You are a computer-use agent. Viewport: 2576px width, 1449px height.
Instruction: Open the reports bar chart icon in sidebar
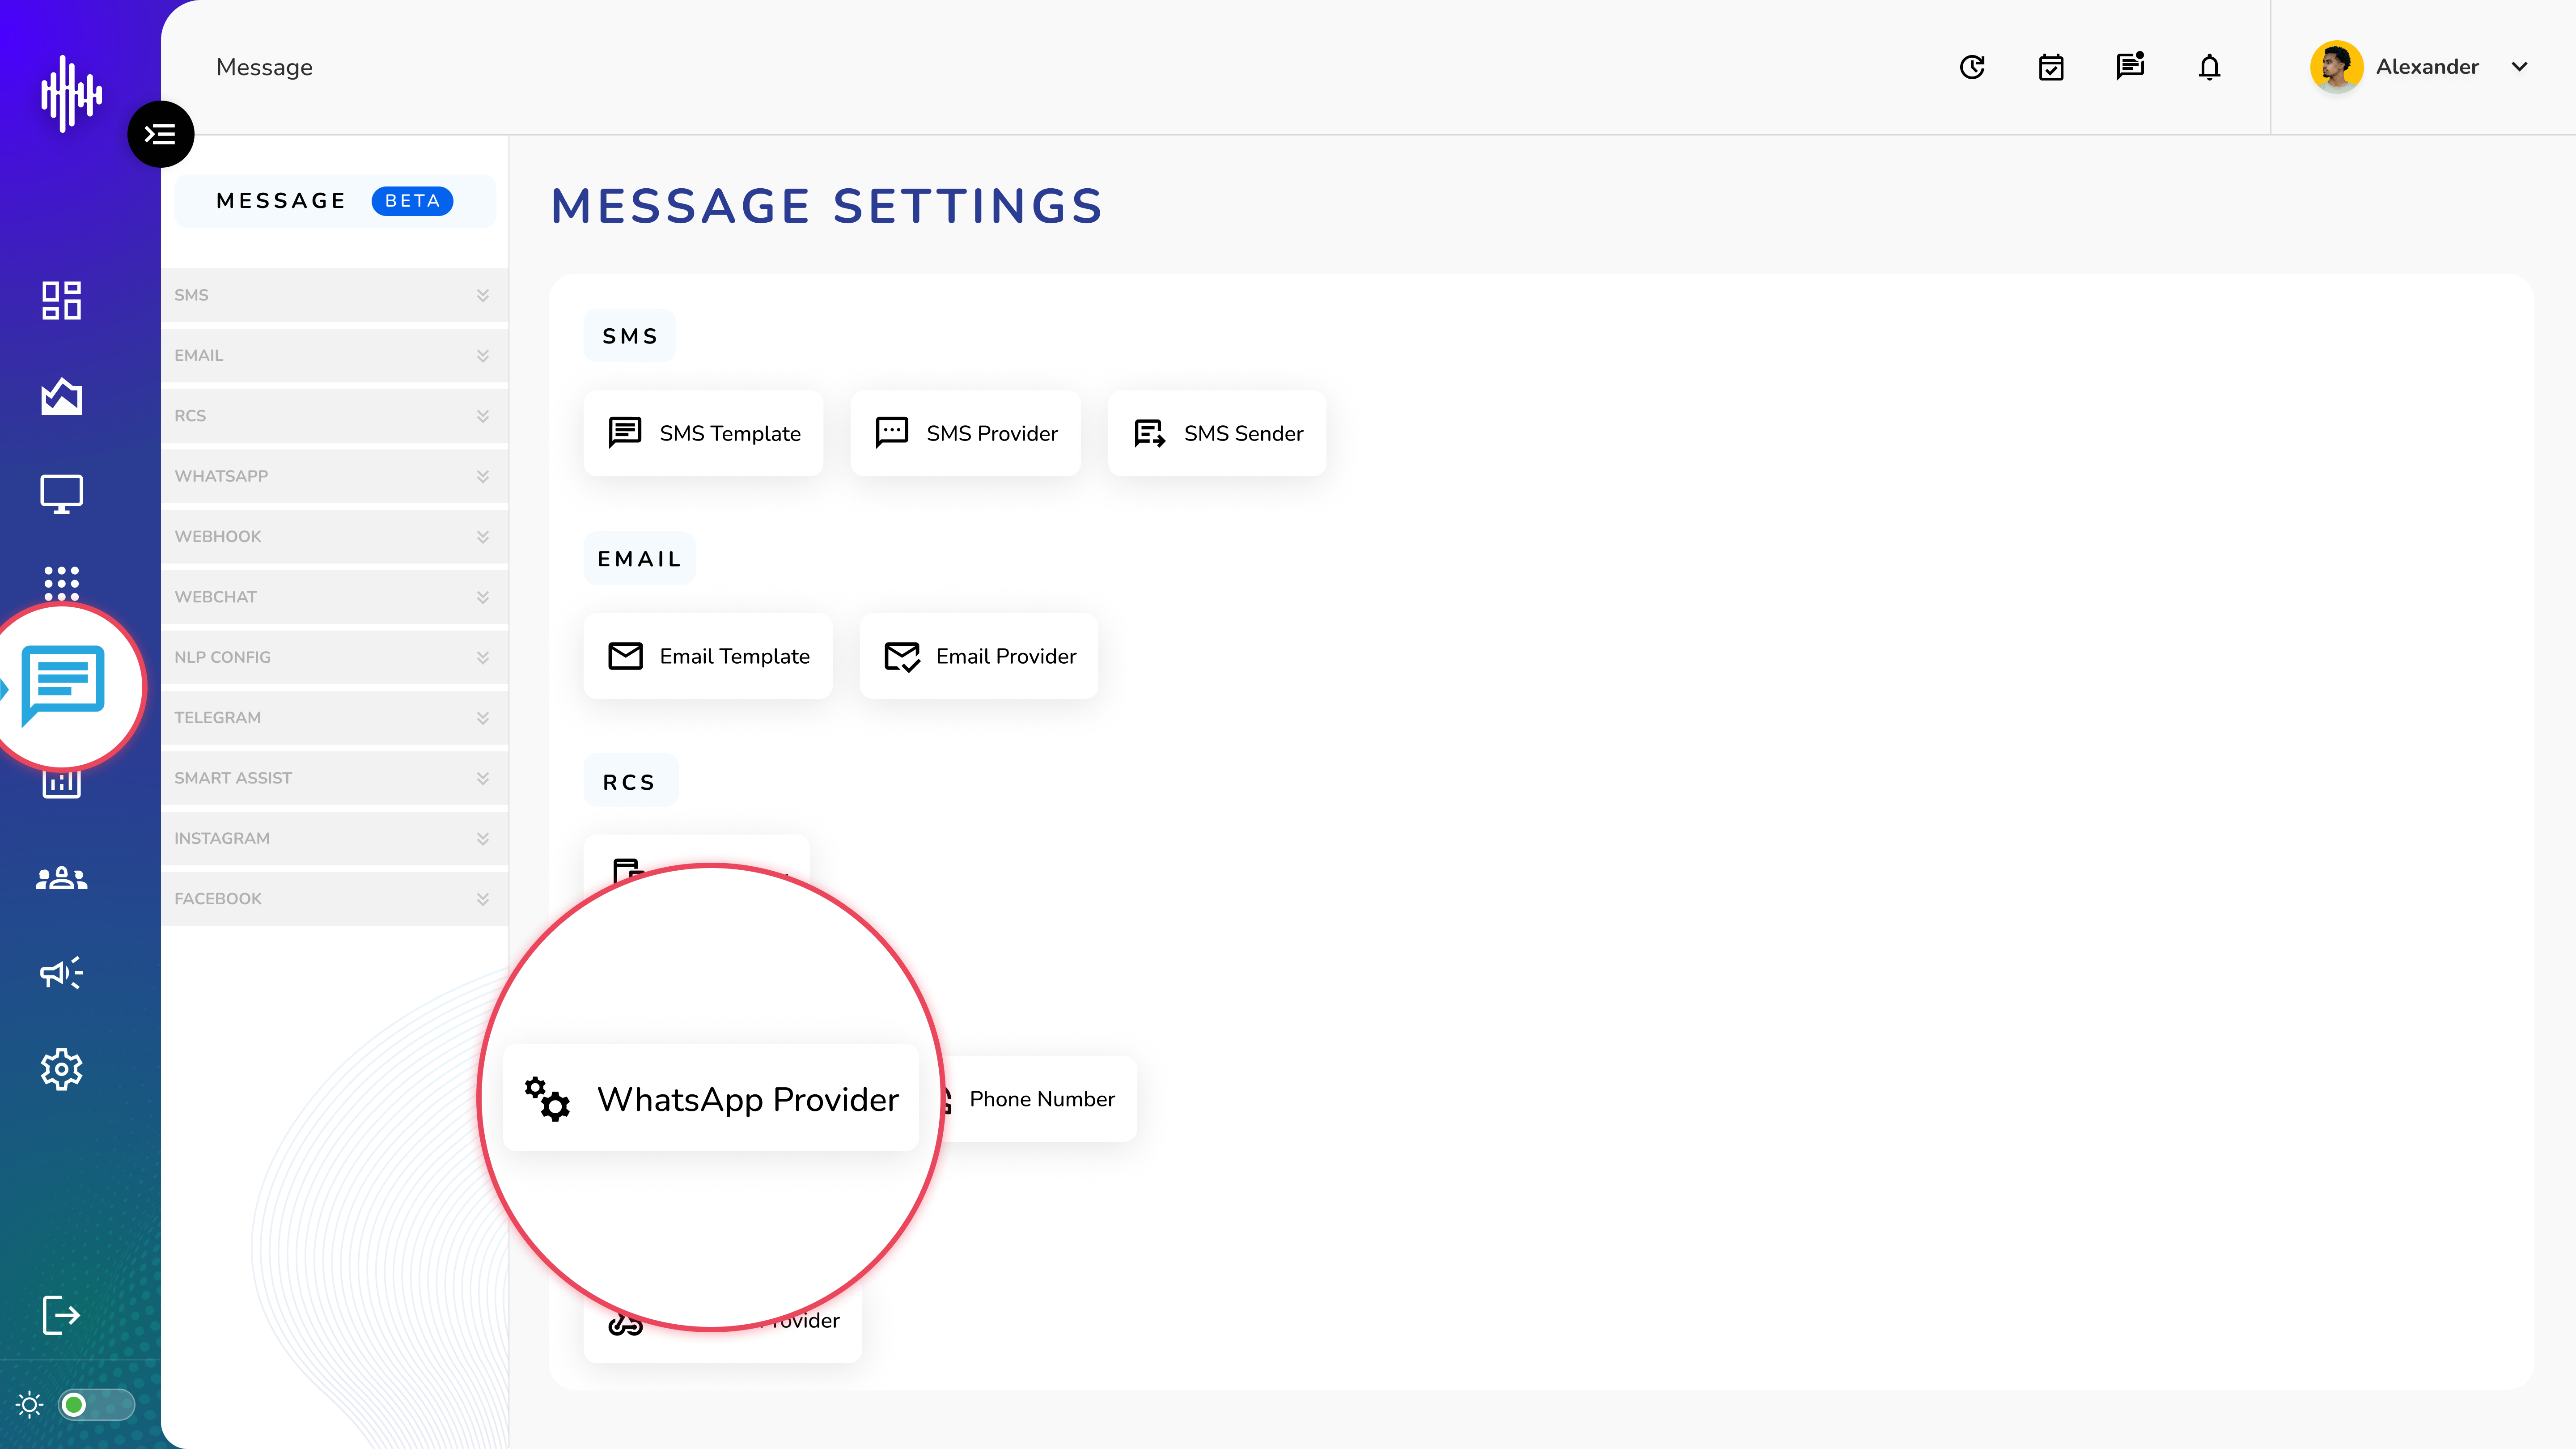(61, 784)
